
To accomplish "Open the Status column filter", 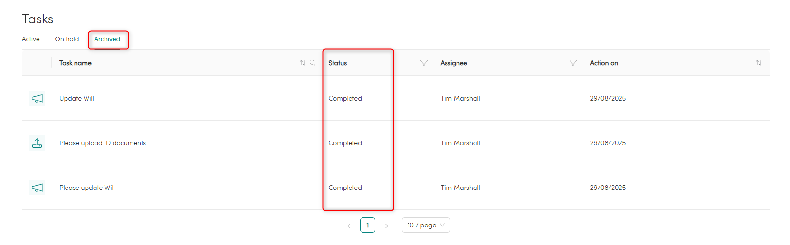I will [424, 63].
